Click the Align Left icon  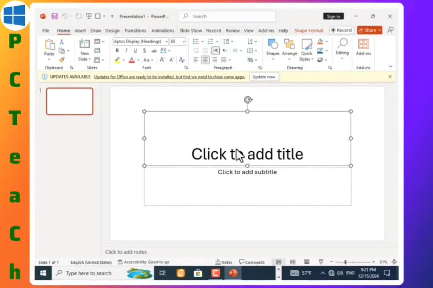[x=196, y=60]
